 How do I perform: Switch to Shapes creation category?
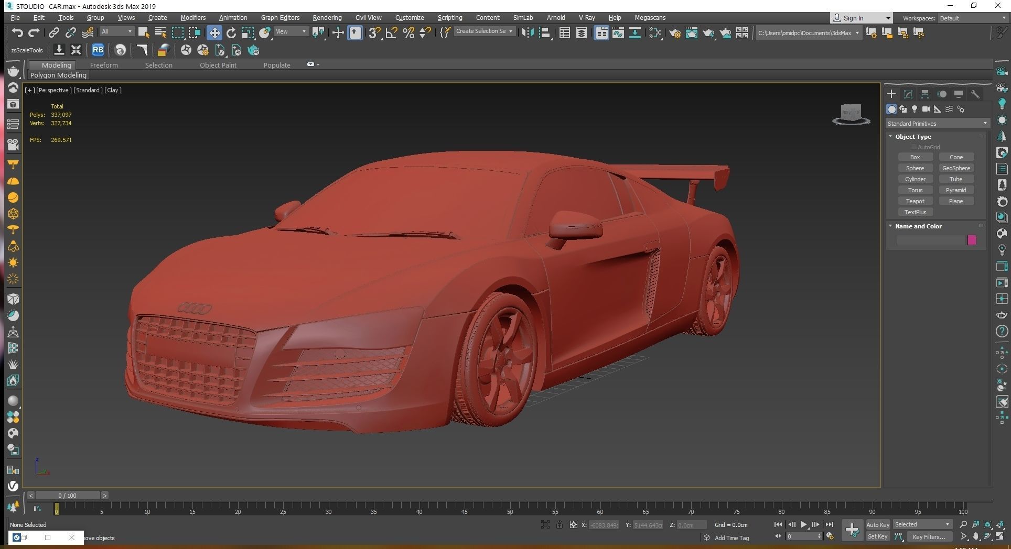point(903,109)
